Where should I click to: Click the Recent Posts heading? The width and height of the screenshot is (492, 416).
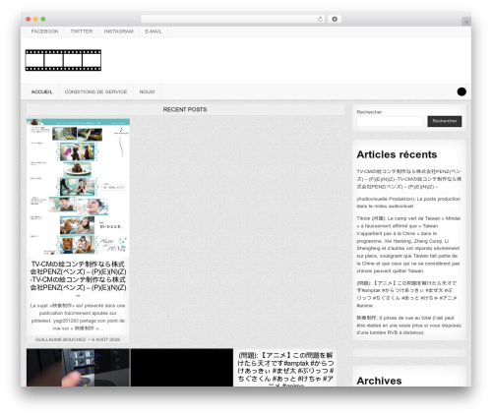[x=185, y=109]
